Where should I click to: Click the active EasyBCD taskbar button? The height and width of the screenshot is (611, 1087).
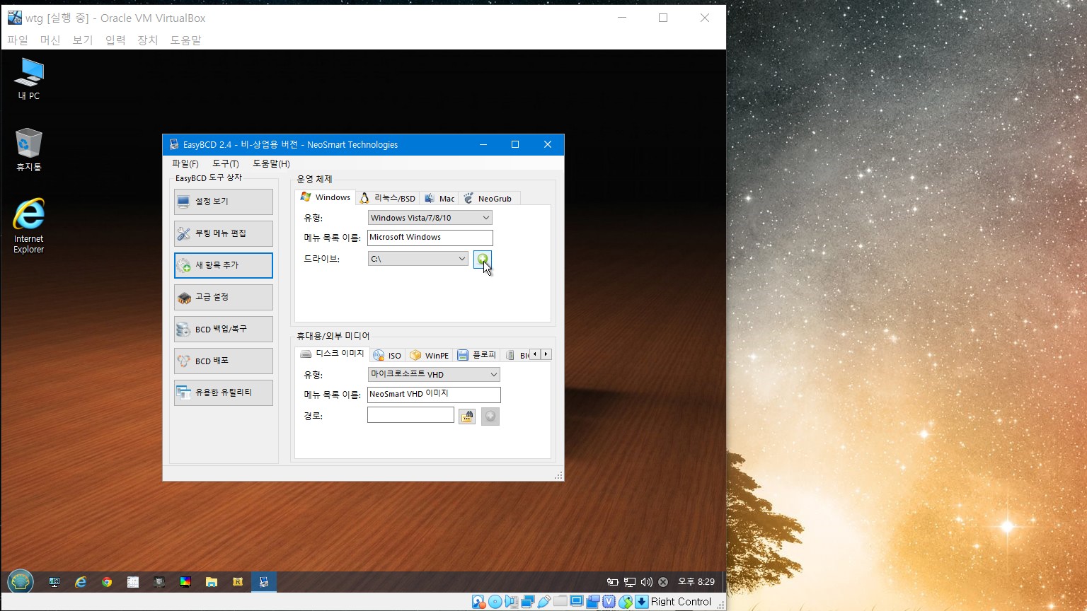coord(264,582)
